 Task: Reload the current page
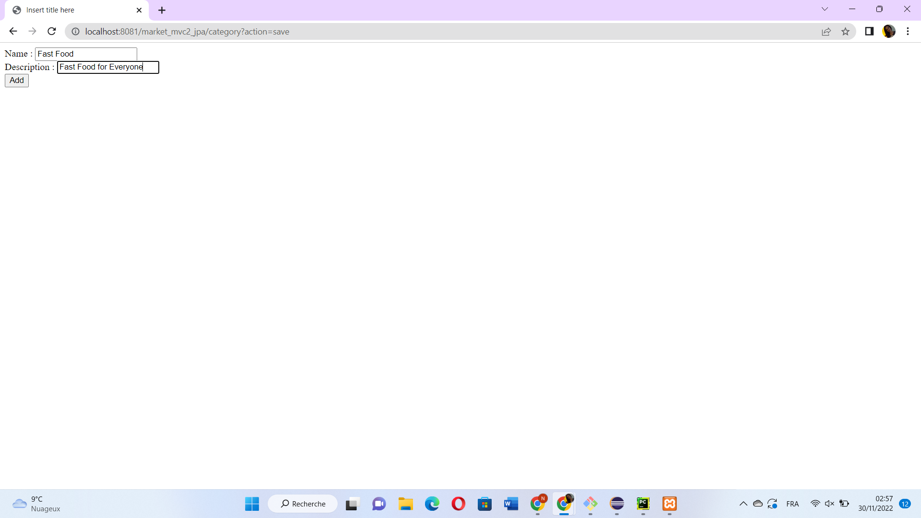tap(52, 31)
